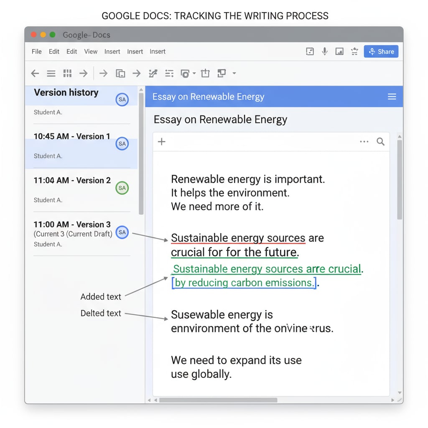Expand the dropdown arrow at the toolbar's end
Viewport: 428px width, 428px height.
click(234, 74)
